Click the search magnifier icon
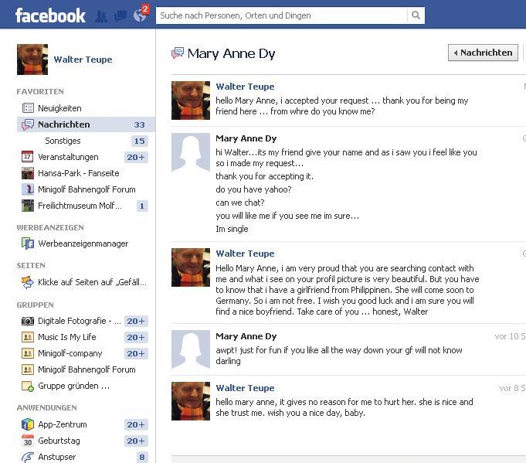The width and height of the screenshot is (526, 463). [x=416, y=15]
